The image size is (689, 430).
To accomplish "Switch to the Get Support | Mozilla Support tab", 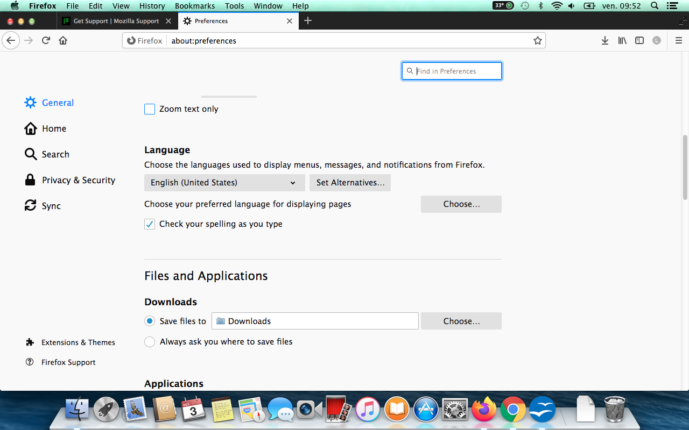I will 116,21.
